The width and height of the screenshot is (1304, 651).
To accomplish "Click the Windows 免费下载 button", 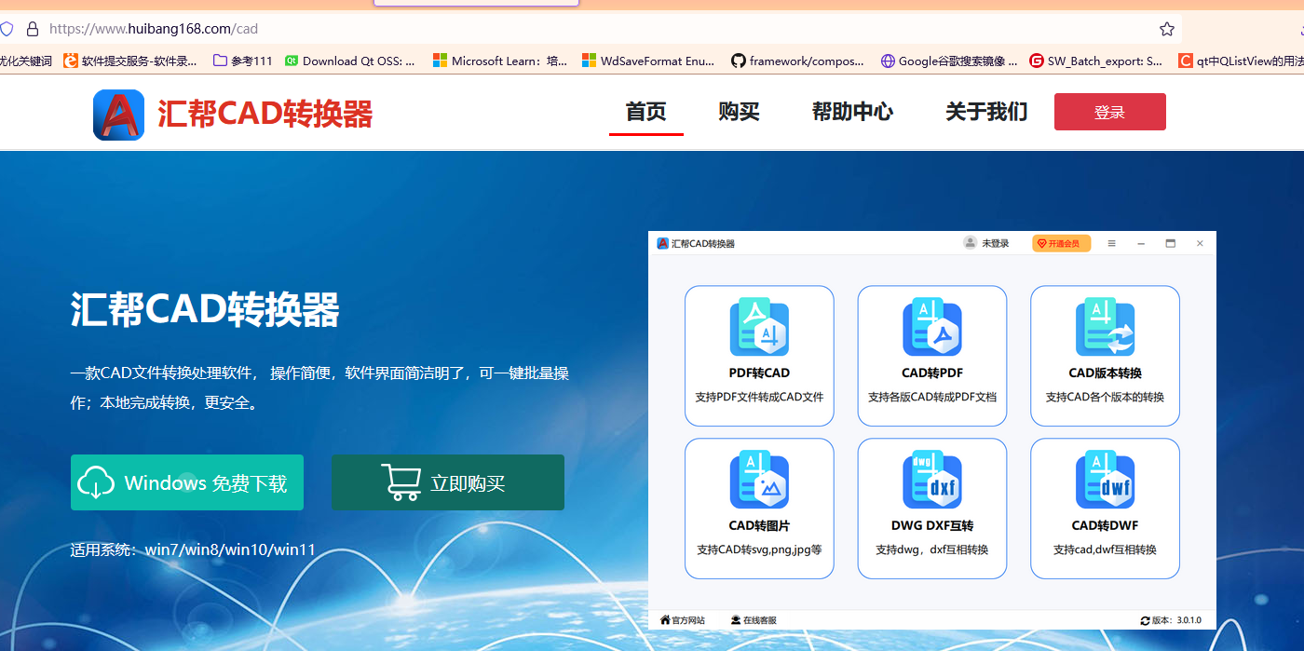I will point(187,482).
